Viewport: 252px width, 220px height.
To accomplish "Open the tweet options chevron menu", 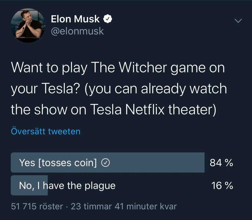I will pos(238,21).
